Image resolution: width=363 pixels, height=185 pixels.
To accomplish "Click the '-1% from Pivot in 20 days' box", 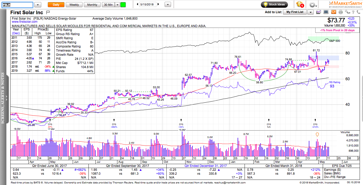I will point(337,30).
